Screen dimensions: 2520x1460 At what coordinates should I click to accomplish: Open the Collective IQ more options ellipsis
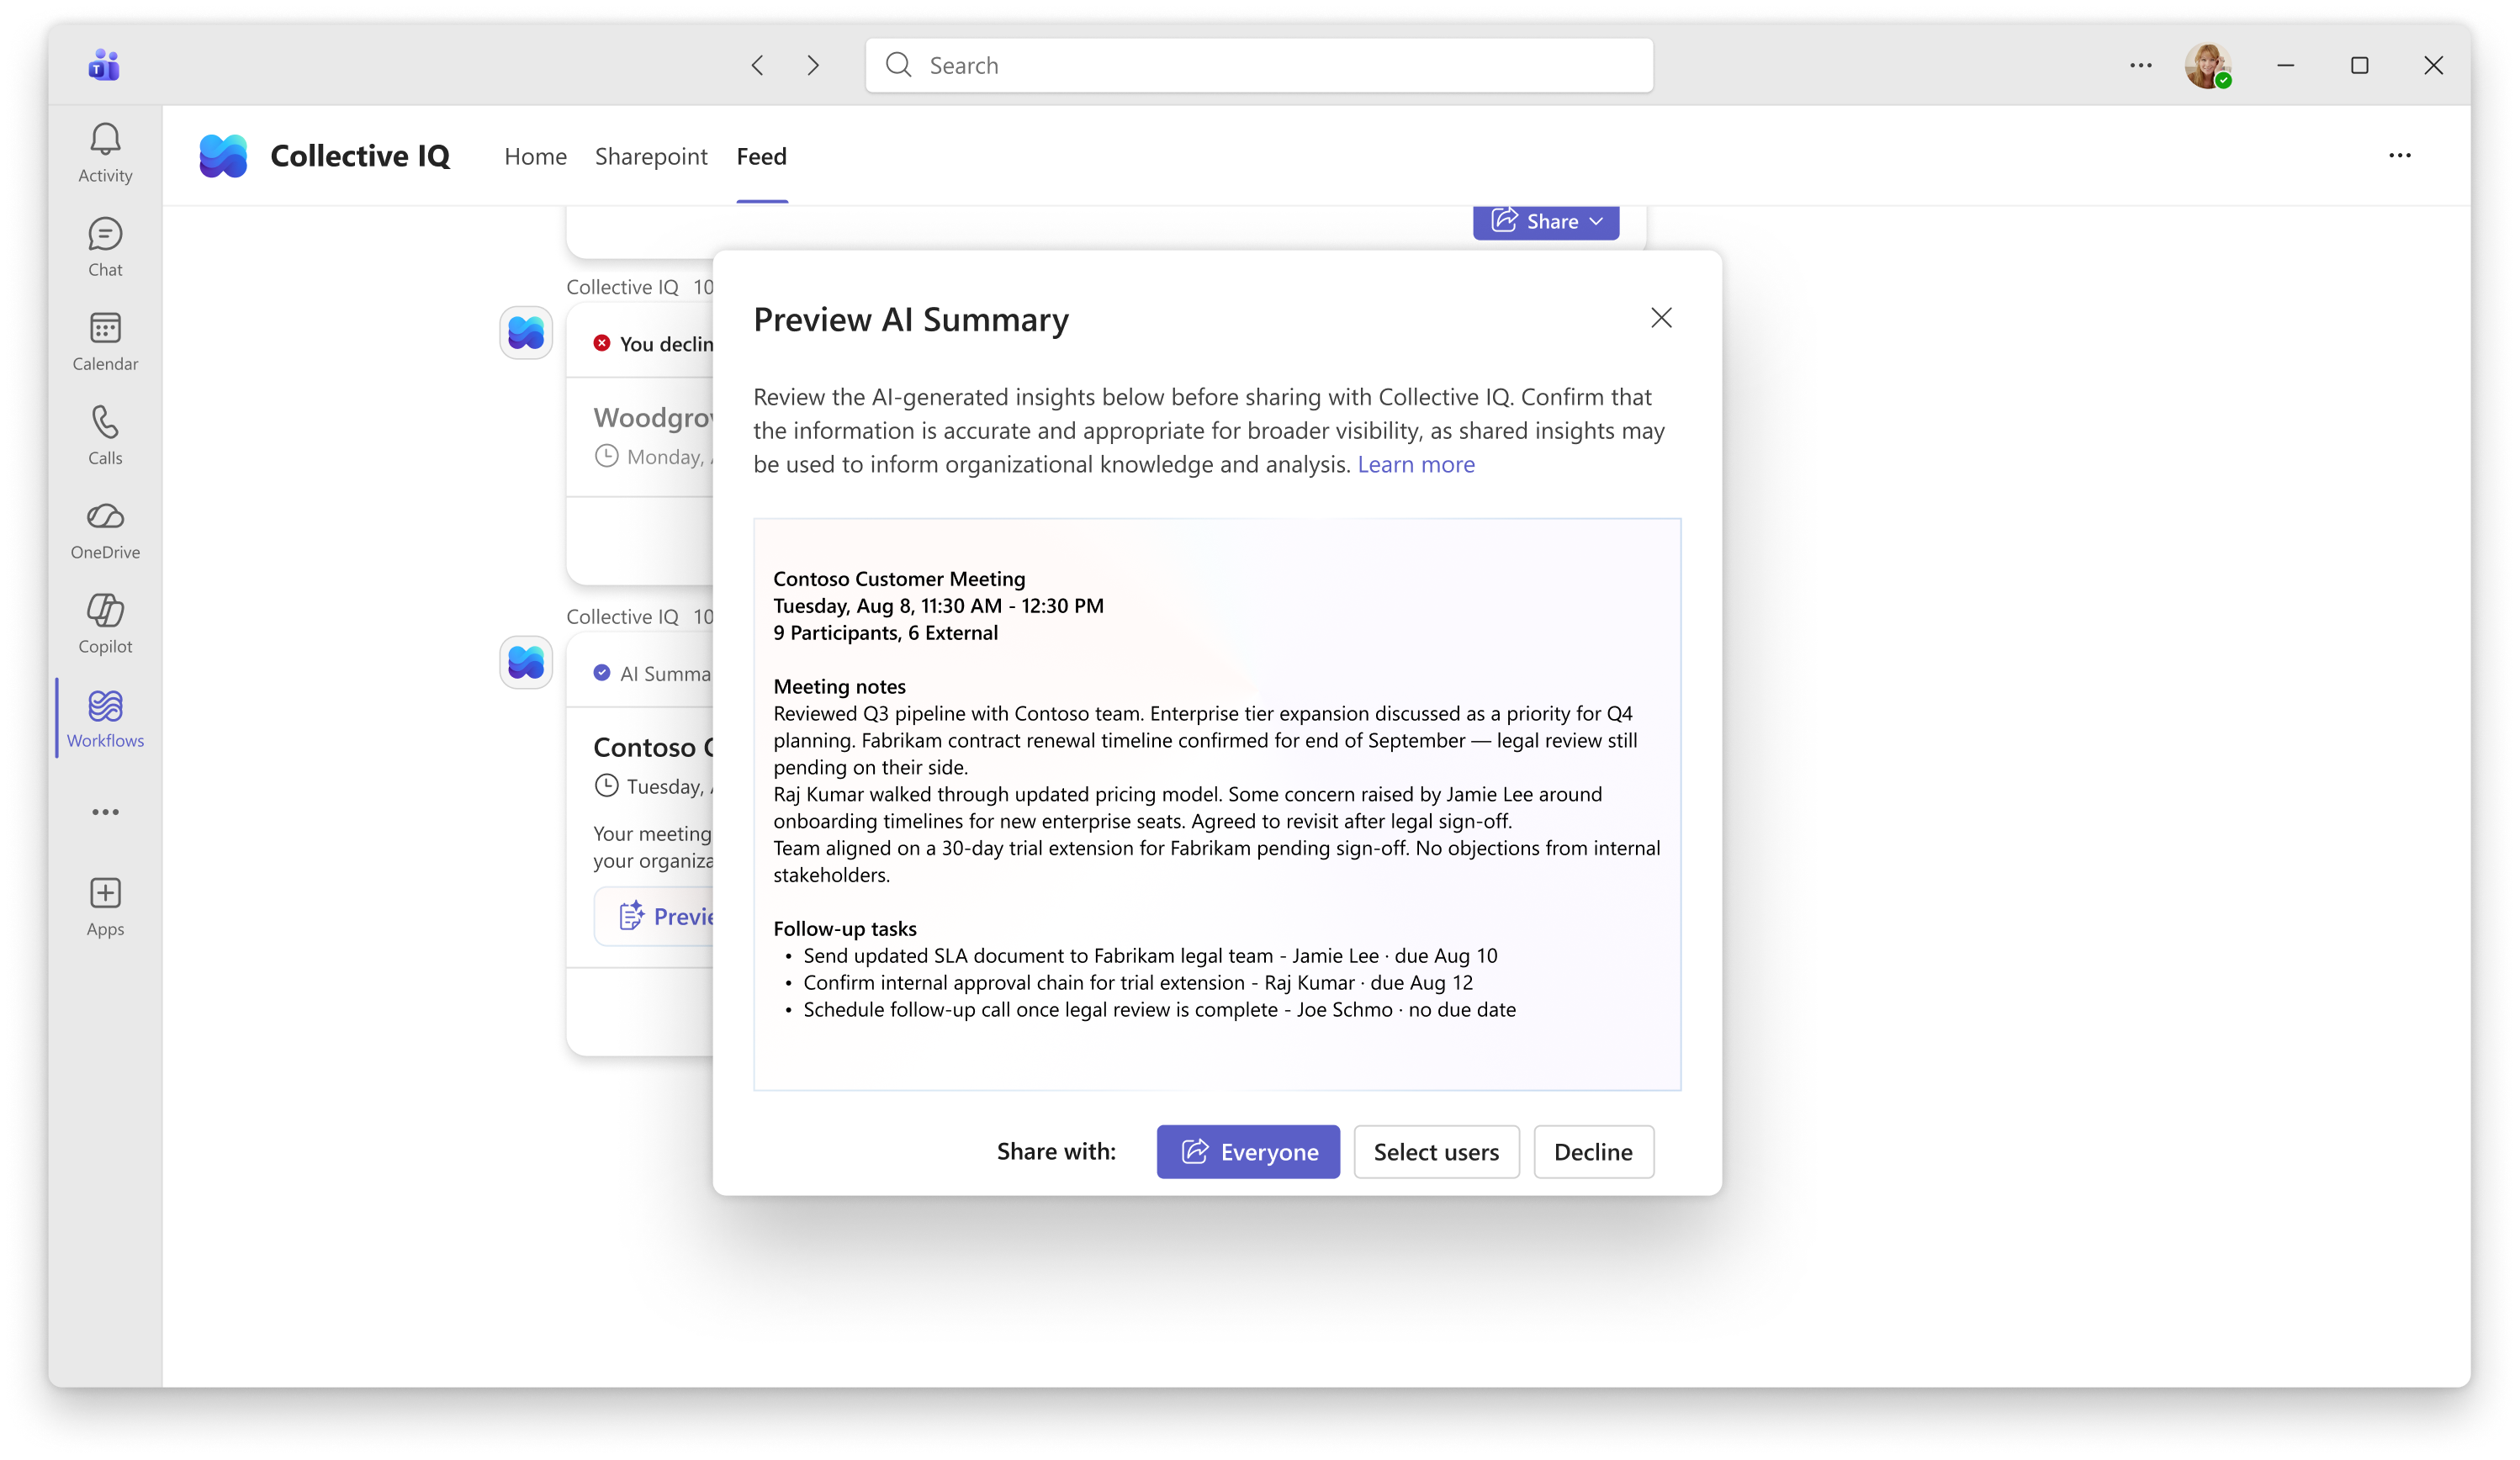click(2400, 155)
